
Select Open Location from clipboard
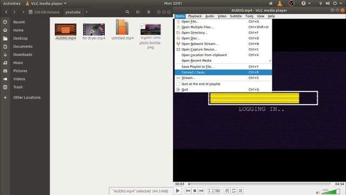click(x=223, y=55)
